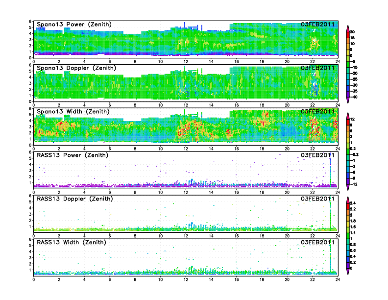Click the red top arrow of the top colorbar

click(x=348, y=27)
